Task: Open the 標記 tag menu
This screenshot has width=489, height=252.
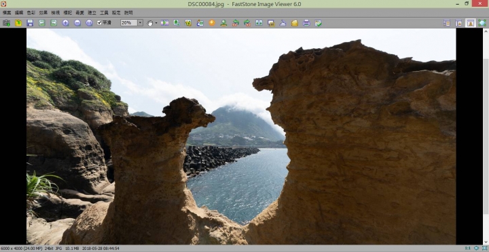Action: click(68, 13)
